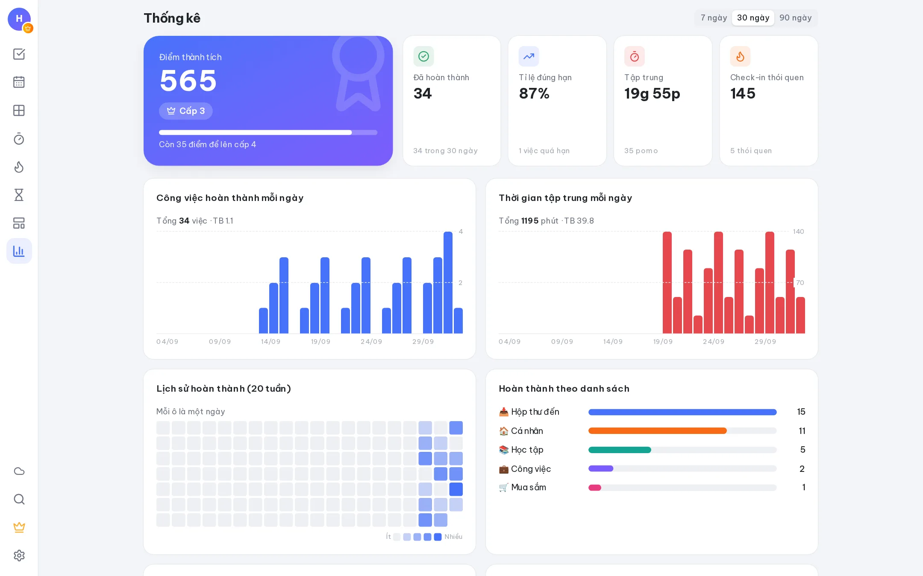Click the 5 thói quen caption
Viewport: 923px width, 576px height.
[751, 151]
